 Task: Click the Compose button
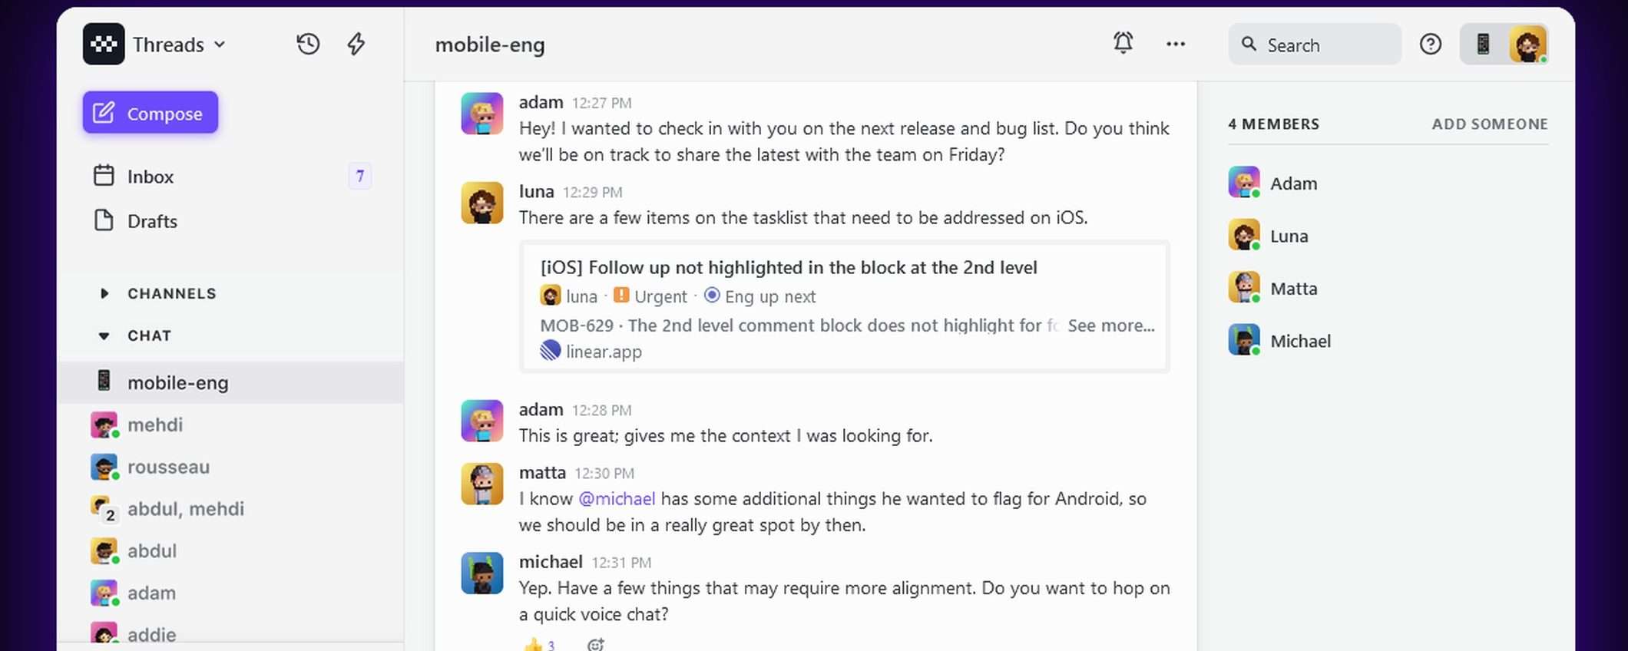click(x=151, y=113)
